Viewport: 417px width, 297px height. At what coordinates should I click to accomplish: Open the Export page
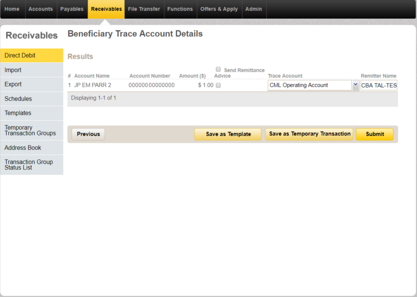[13, 84]
